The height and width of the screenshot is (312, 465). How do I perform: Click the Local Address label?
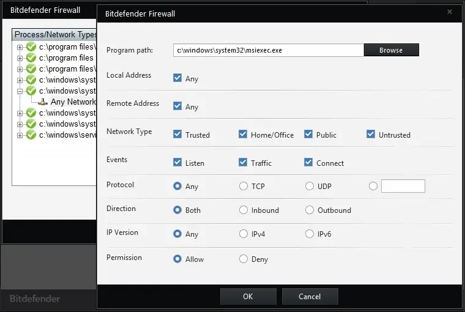(x=128, y=75)
